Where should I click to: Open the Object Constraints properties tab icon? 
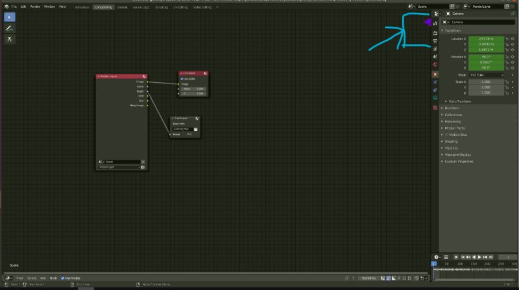point(435,90)
